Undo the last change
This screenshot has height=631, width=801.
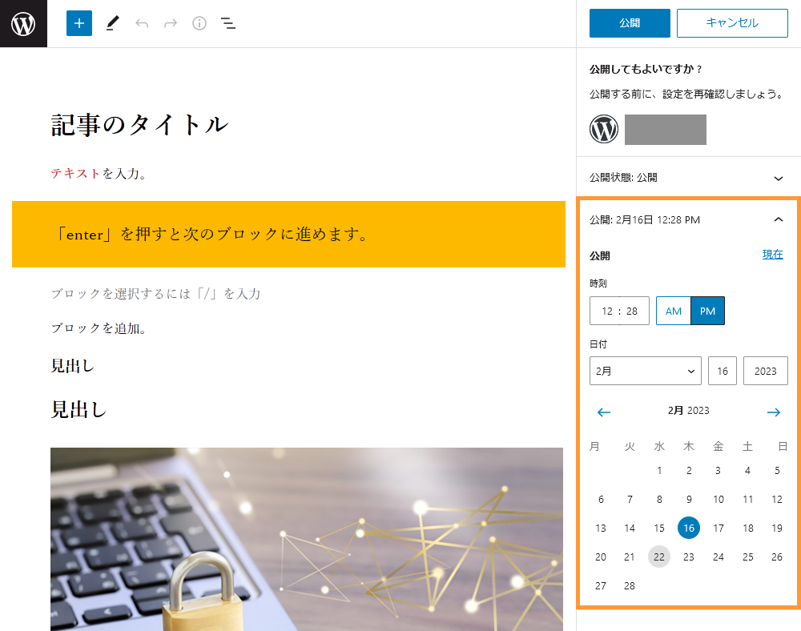(141, 23)
